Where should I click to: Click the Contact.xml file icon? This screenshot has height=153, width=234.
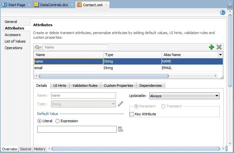coord(79,5)
